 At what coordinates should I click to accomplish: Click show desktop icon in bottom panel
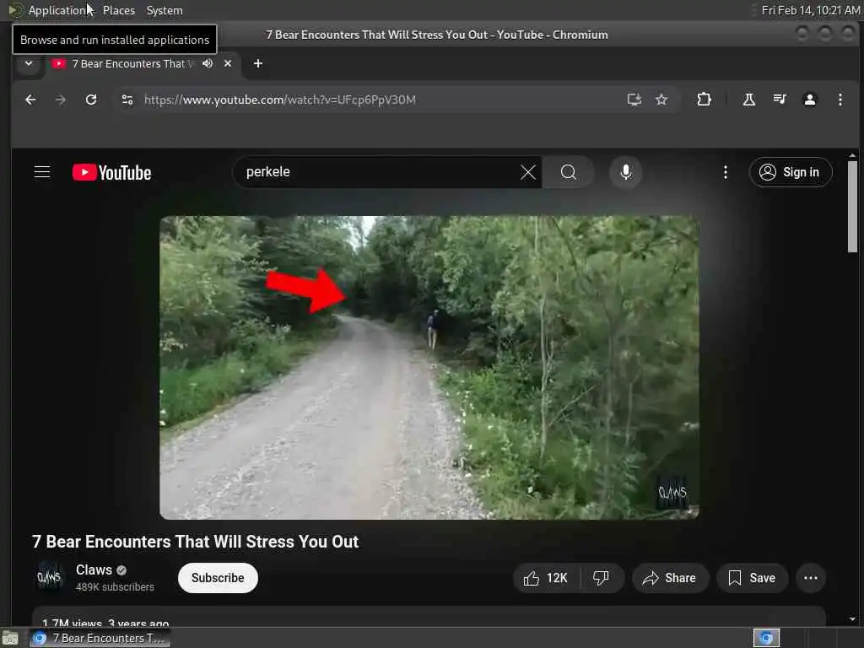[x=10, y=638]
